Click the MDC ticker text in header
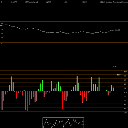The width and height of the screenshot is (128, 128). pos(85,2)
